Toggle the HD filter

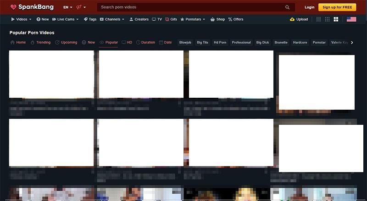point(127,42)
